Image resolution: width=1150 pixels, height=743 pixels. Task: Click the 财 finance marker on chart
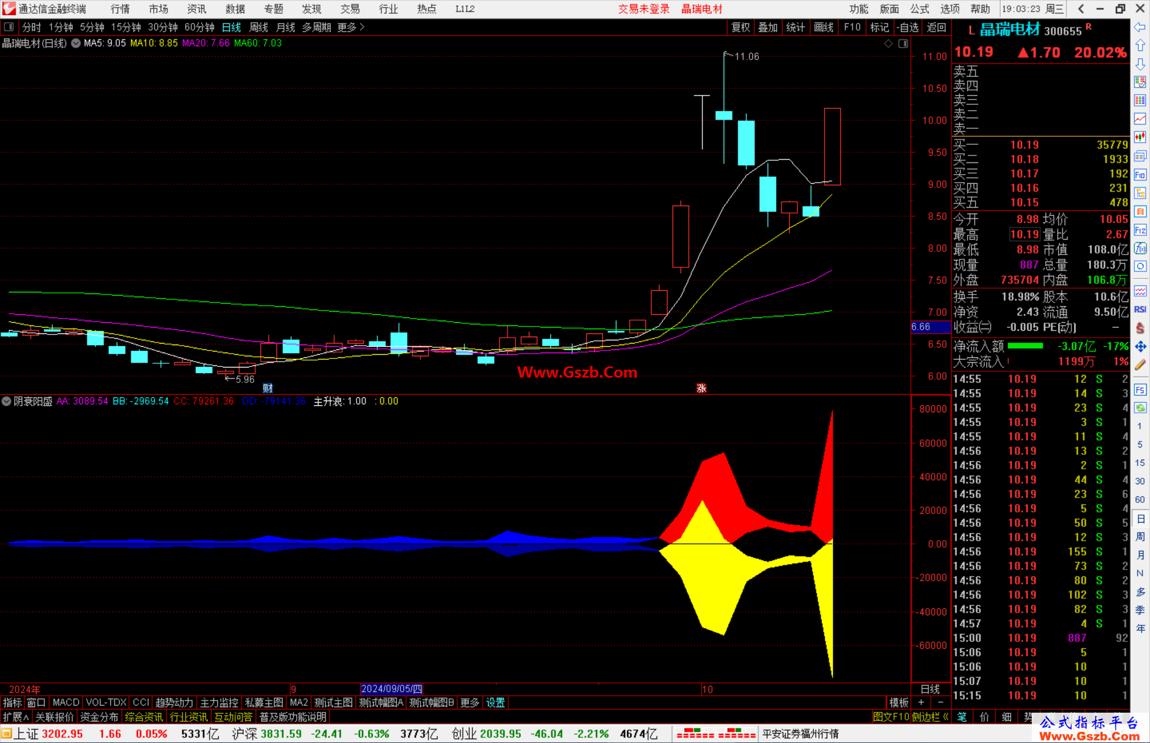pyautogui.click(x=268, y=388)
